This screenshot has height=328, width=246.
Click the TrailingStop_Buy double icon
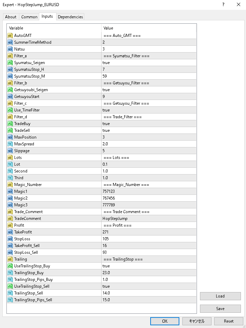pos(10,273)
